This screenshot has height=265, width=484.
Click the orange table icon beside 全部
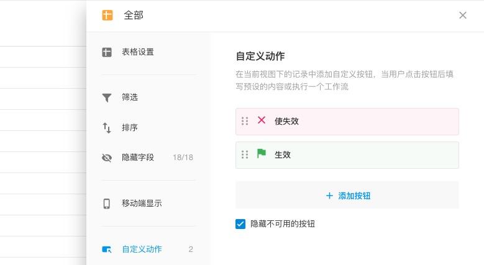pyautogui.click(x=107, y=16)
